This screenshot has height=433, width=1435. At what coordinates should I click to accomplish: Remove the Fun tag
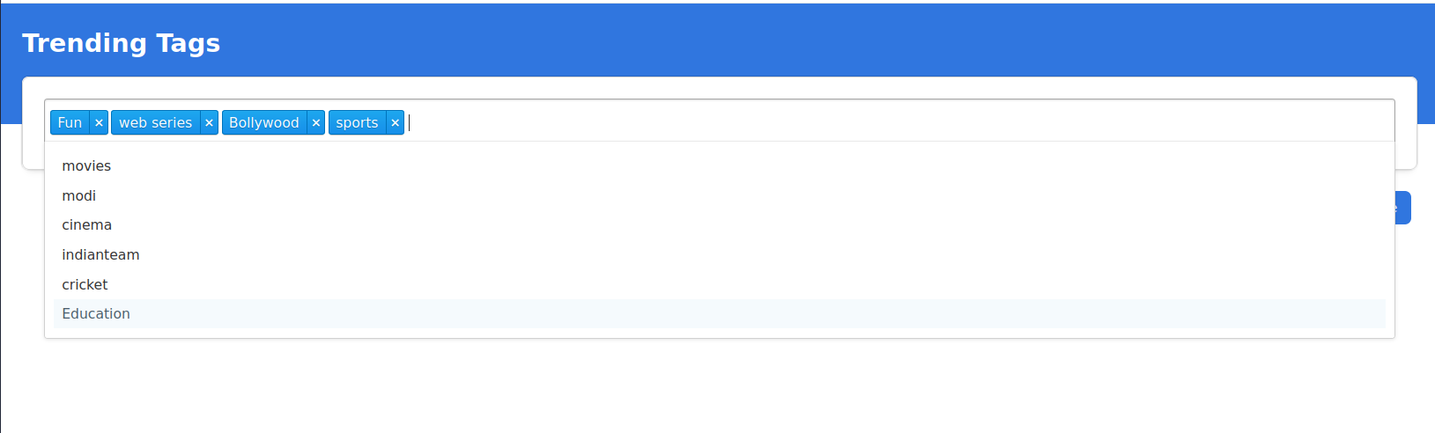pos(99,123)
